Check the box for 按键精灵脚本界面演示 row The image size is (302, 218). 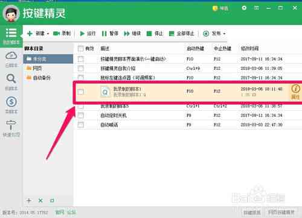coord(81,59)
